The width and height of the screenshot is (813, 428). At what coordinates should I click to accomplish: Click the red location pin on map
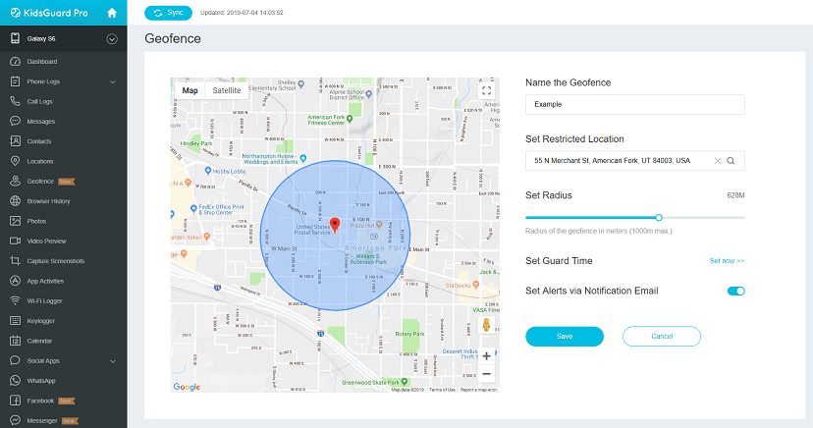(x=335, y=225)
